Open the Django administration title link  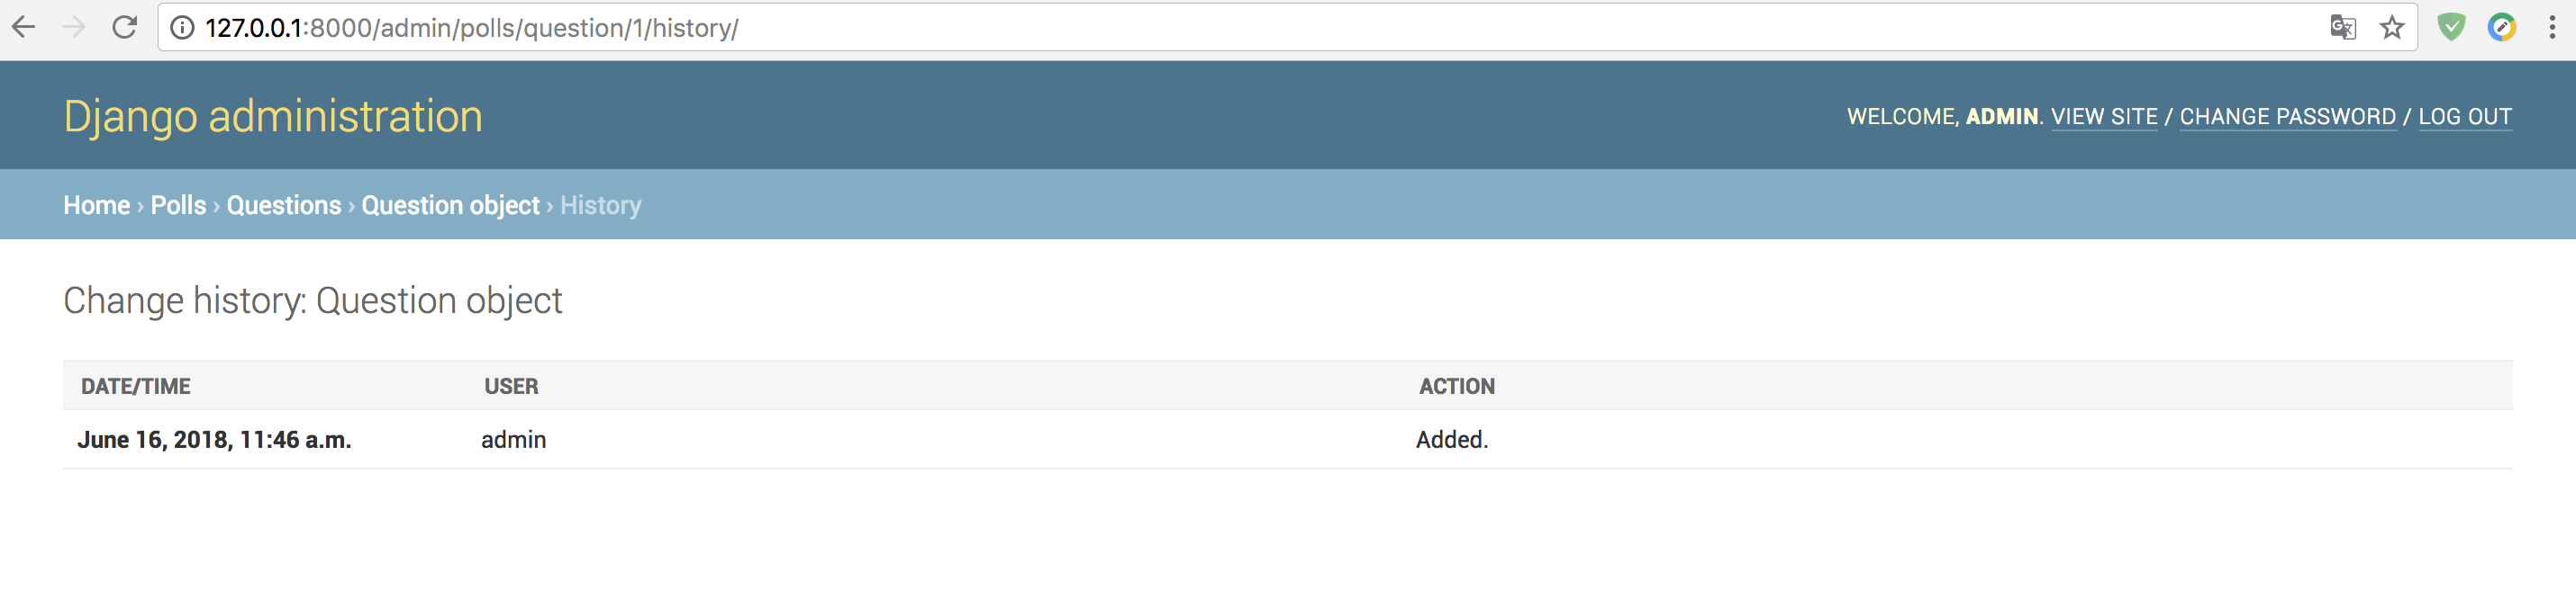[273, 117]
